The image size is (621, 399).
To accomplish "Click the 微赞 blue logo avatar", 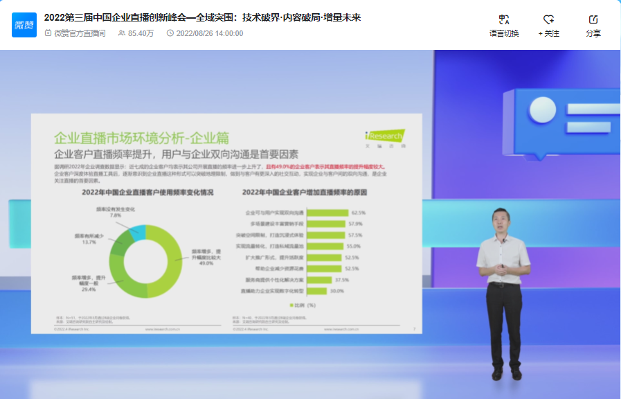I will click(24, 25).
